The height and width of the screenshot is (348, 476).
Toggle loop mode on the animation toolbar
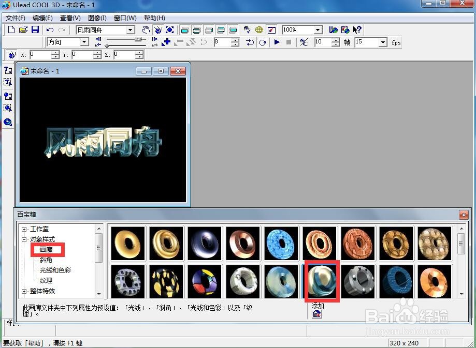(x=263, y=42)
